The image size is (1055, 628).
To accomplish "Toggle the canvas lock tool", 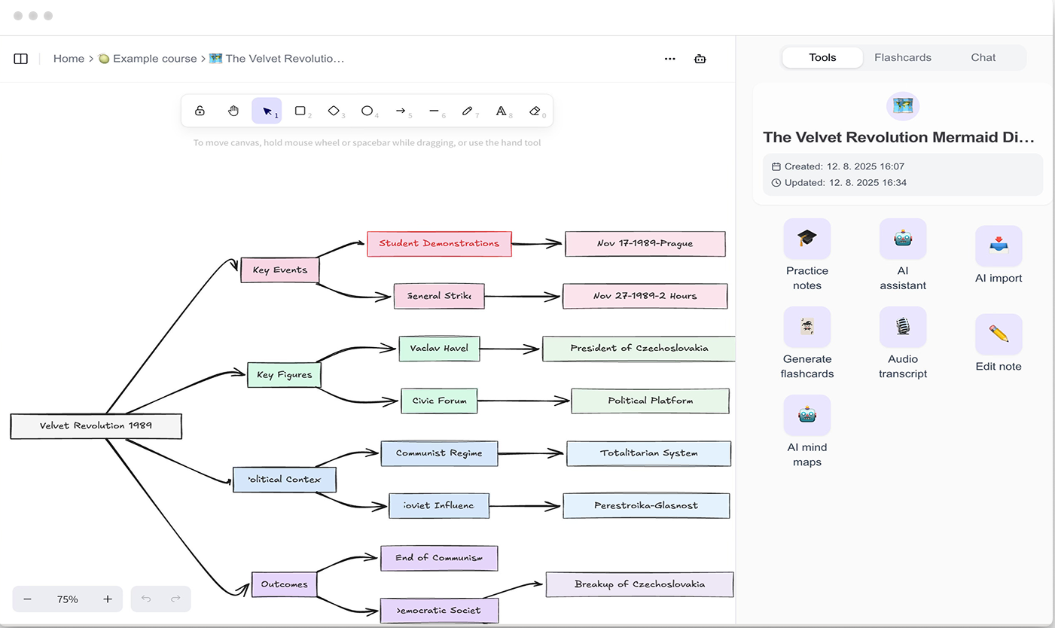I will [200, 111].
